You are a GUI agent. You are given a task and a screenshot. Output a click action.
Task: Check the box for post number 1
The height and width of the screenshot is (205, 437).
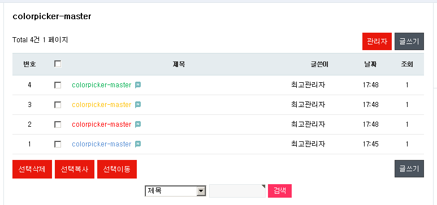pyautogui.click(x=58, y=144)
